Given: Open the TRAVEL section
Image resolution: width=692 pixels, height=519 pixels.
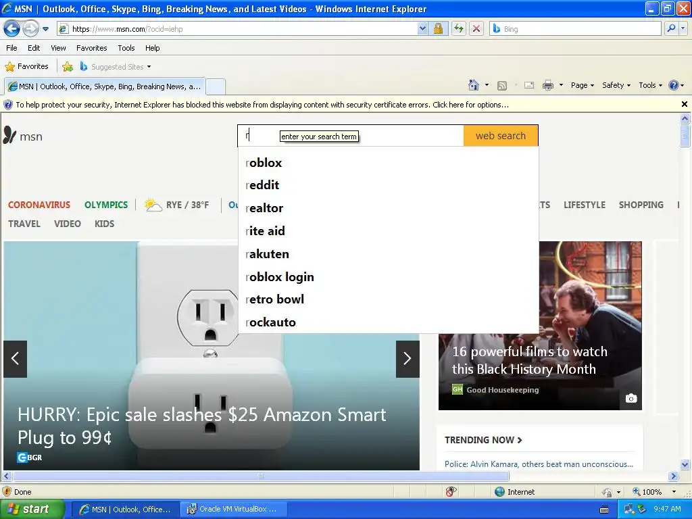Looking at the screenshot, I should pyautogui.click(x=24, y=224).
